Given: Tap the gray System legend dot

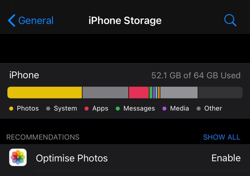Looking at the screenshot, I should click(48, 108).
